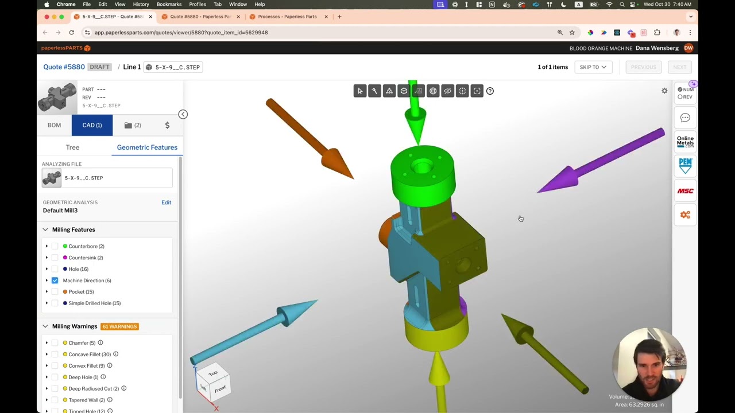The image size is (735, 413).
Task: Toggle the hidden-eye visibility icon
Action: (x=448, y=91)
